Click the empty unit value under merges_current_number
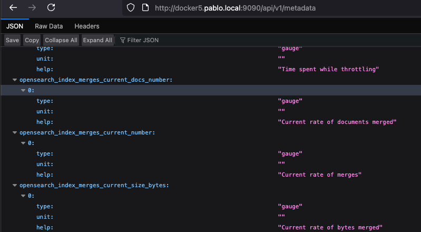 tap(281, 163)
